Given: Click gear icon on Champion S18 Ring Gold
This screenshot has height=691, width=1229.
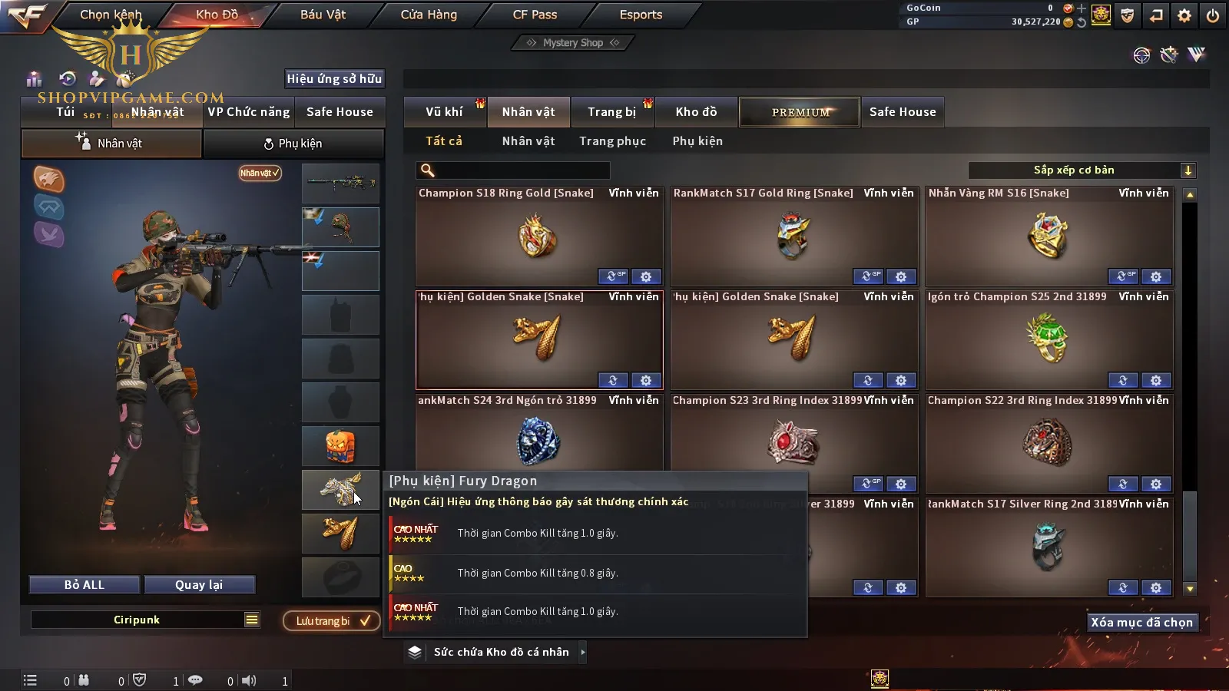Looking at the screenshot, I should coord(646,276).
